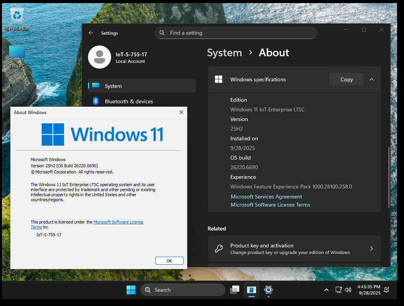
Task: Minimize the Settings window
Action: (346, 30)
